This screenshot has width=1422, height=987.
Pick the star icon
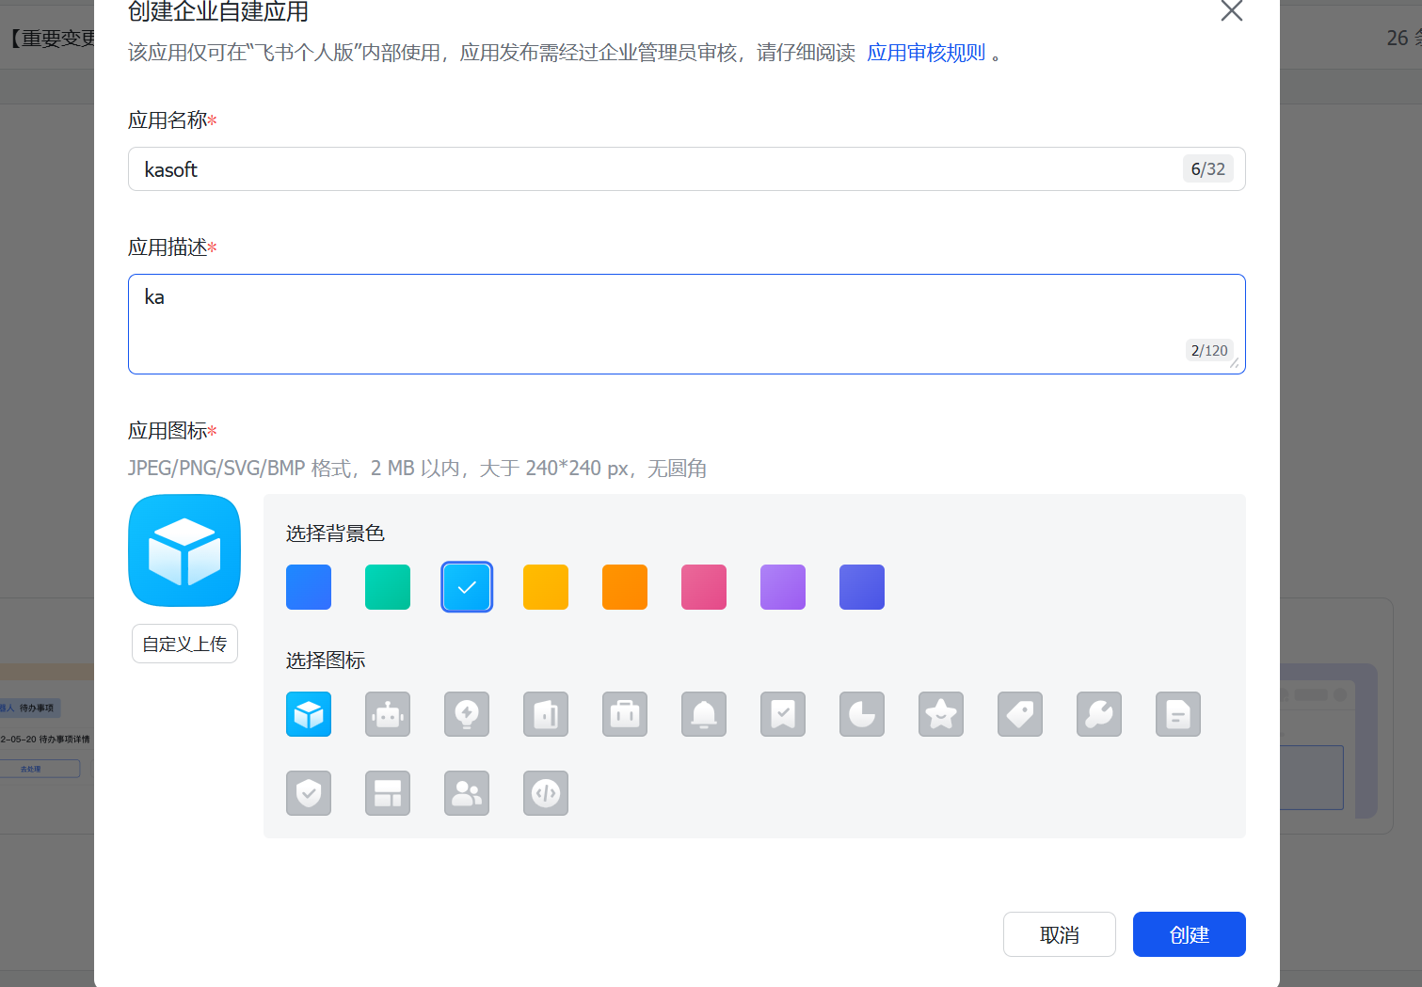pyautogui.click(x=941, y=714)
